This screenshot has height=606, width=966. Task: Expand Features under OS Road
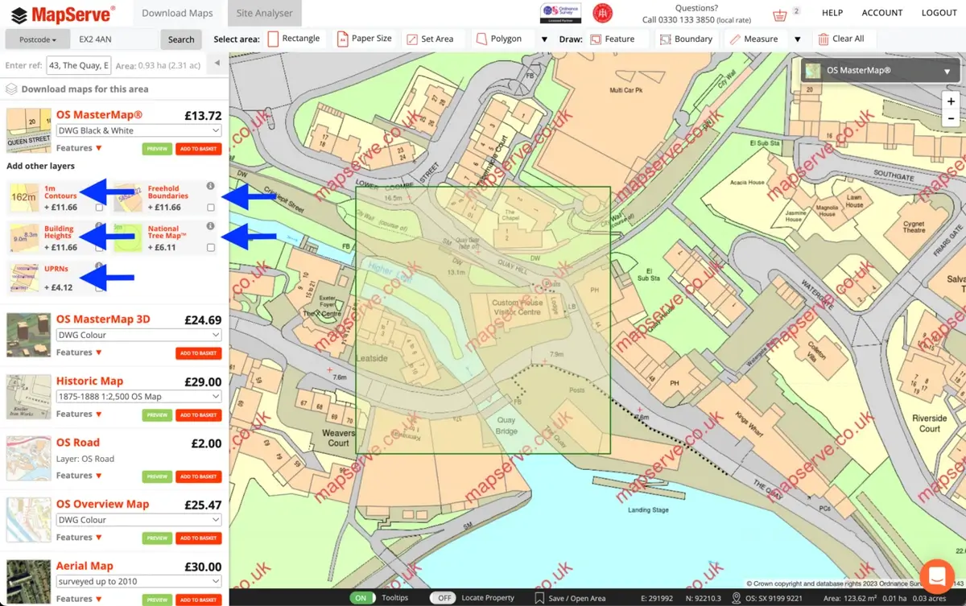pos(79,476)
